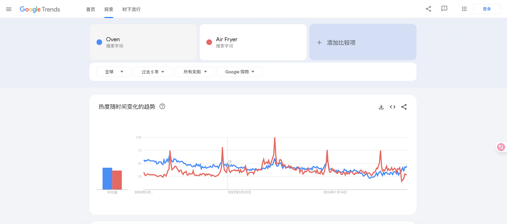Open the hamburger main menu

(x=9, y=9)
